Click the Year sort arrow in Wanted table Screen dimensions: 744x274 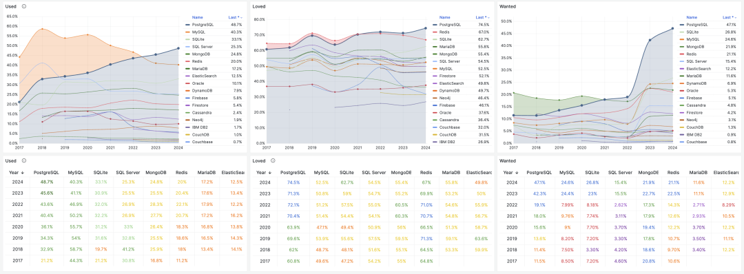[518, 173]
